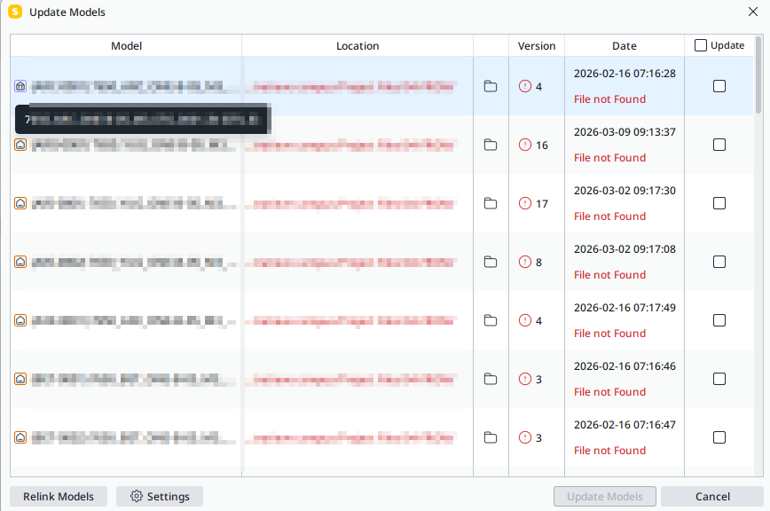Click File not Found under 2026-02-16 07:17:49
770x511 pixels.
pyautogui.click(x=609, y=334)
